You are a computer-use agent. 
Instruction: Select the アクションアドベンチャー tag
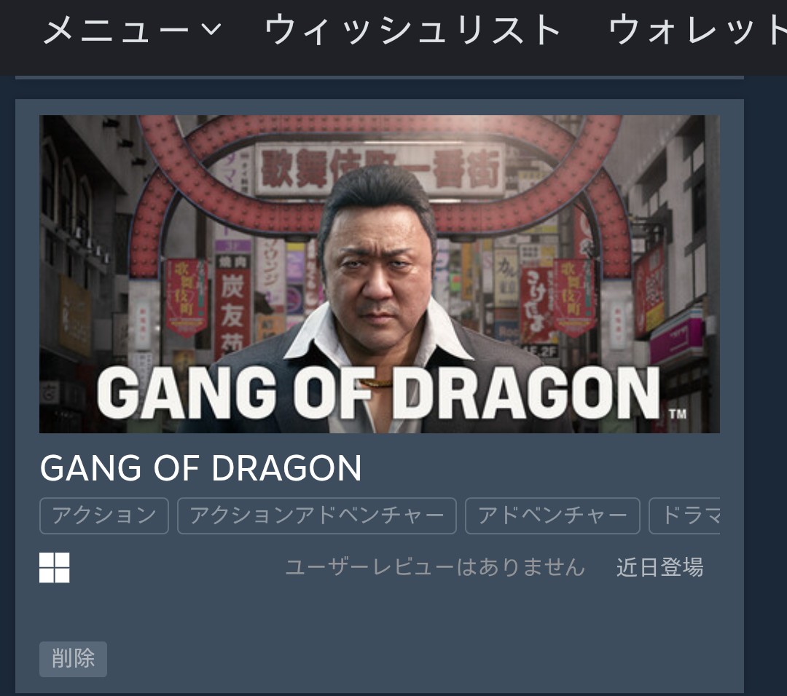pos(317,516)
